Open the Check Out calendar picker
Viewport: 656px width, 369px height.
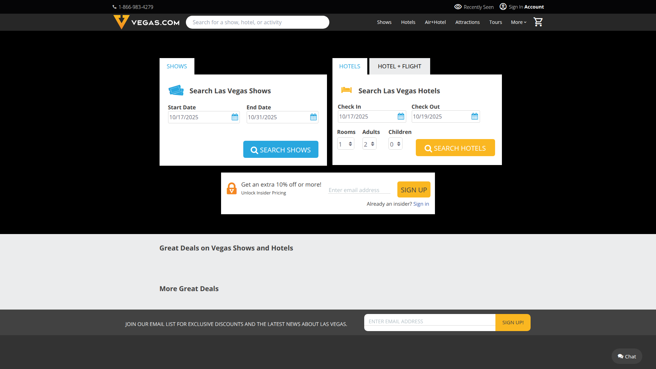pos(475,117)
